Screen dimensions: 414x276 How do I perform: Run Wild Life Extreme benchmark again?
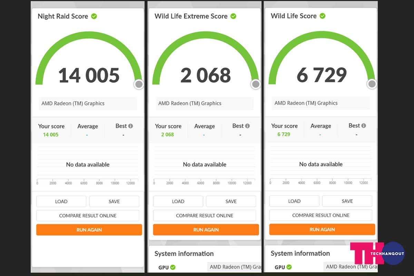click(206, 230)
